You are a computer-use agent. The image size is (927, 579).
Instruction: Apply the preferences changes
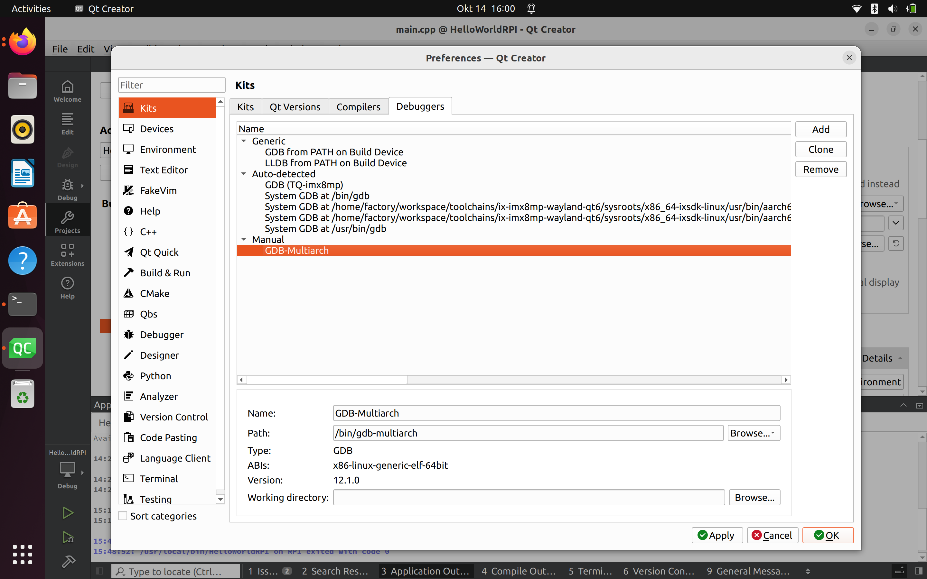pos(717,535)
